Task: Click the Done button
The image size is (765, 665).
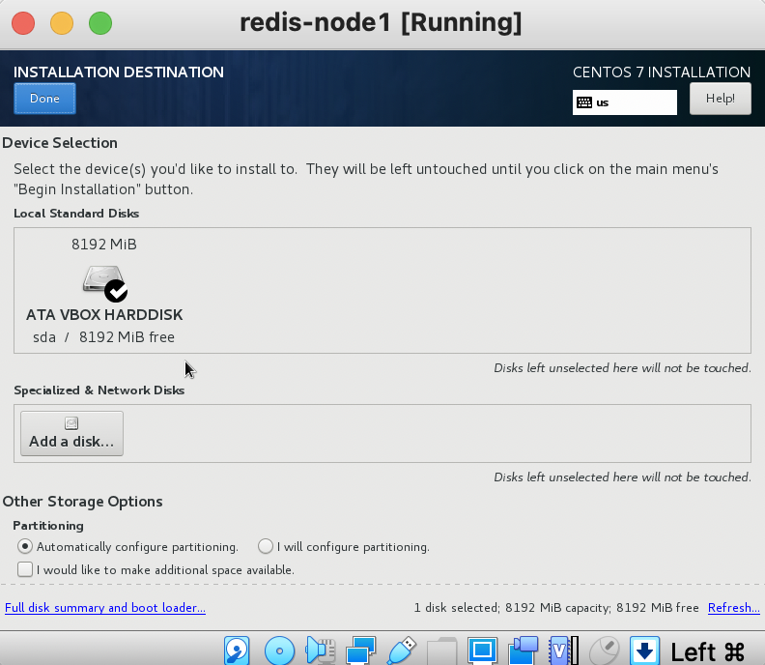Action: coord(44,99)
